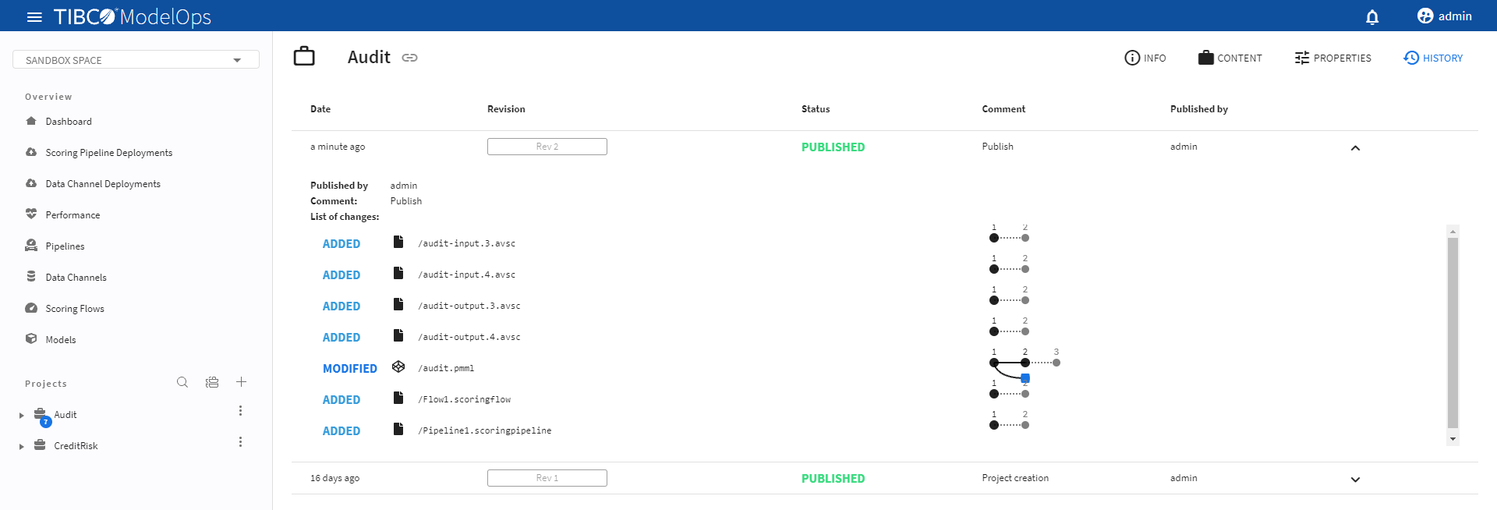Image resolution: width=1497 pixels, height=510 pixels.
Task: Open the admin user account menu
Action: point(1445,16)
